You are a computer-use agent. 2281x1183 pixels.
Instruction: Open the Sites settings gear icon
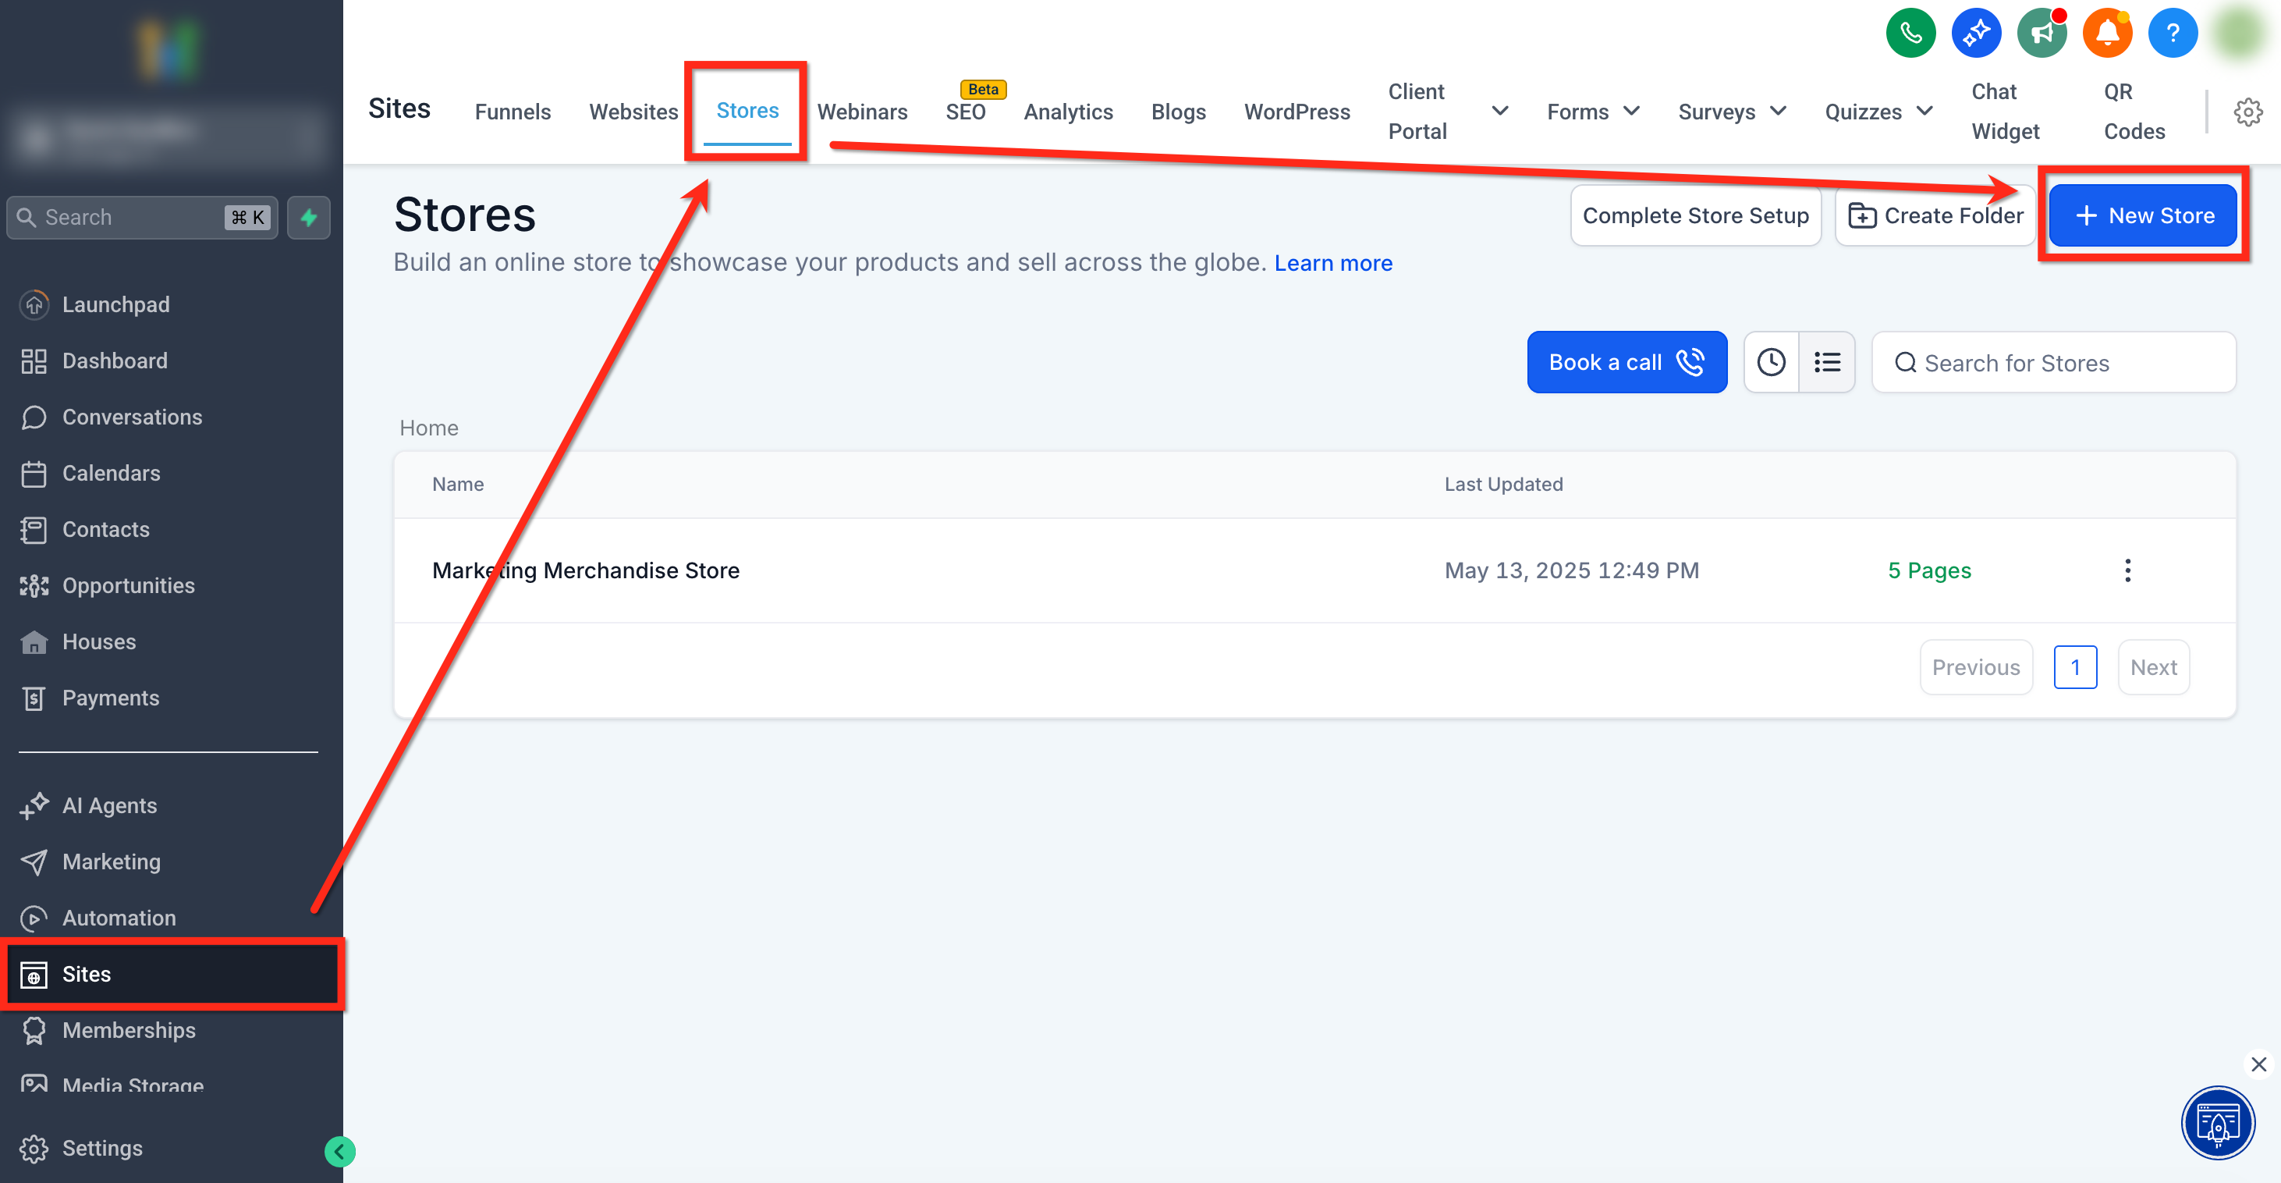(x=2247, y=112)
